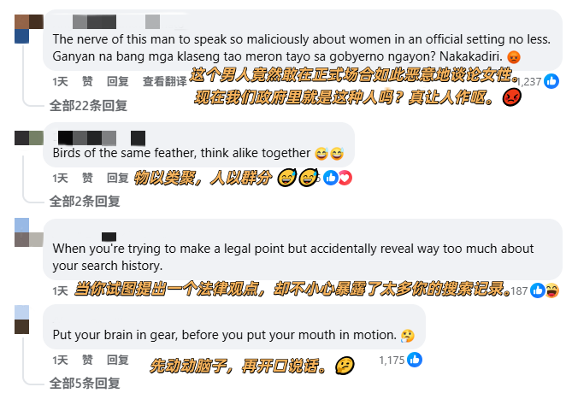Click the like reaction icon beside 1,175
This screenshot has width=572, height=393.
click(415, 360)
